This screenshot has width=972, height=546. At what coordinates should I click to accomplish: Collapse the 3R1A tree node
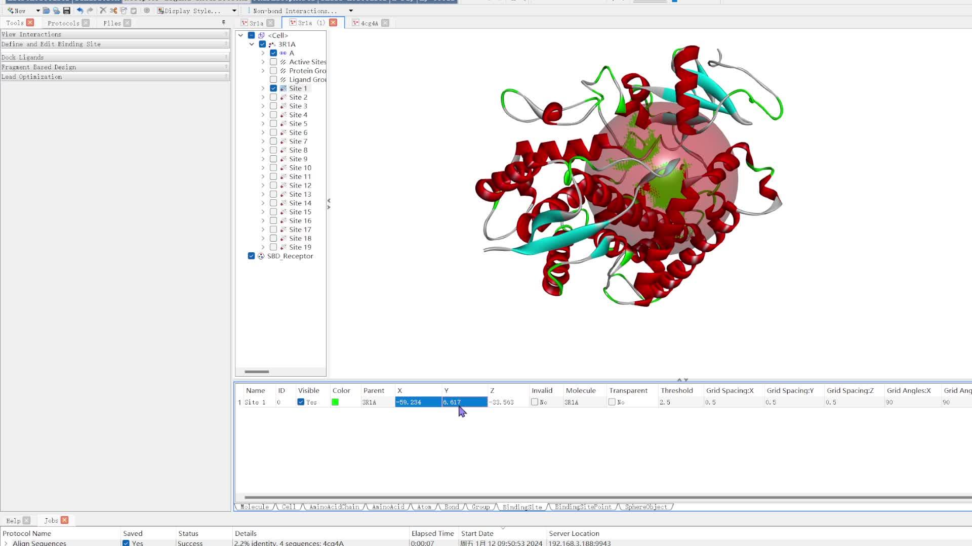click(x=252, y=44)
